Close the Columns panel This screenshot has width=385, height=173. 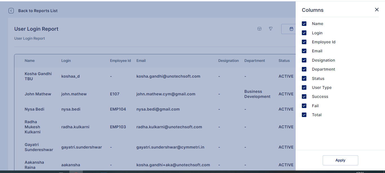[377, 10]
